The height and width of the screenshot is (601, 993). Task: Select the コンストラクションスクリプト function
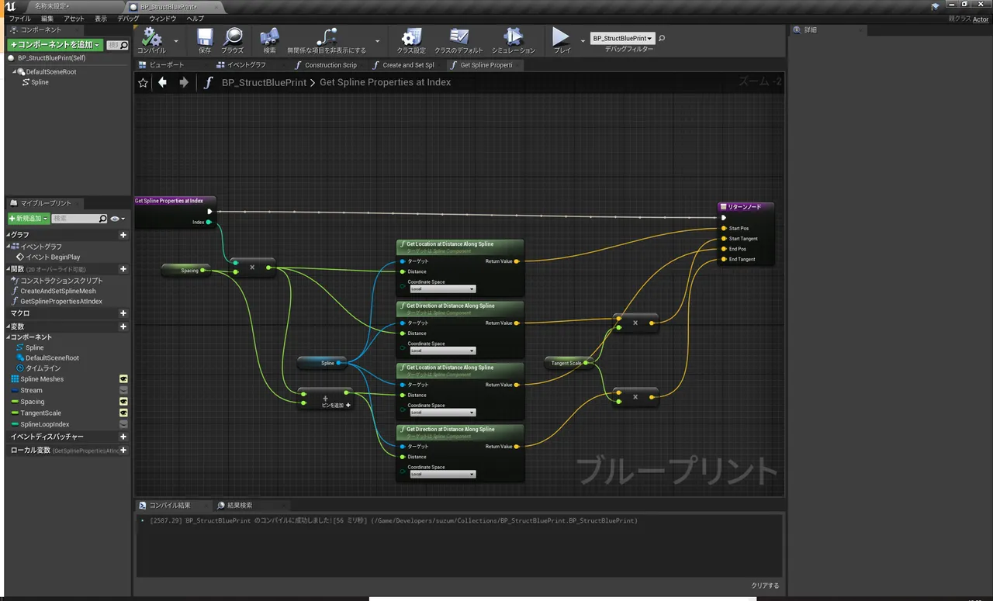click(61, 281)
